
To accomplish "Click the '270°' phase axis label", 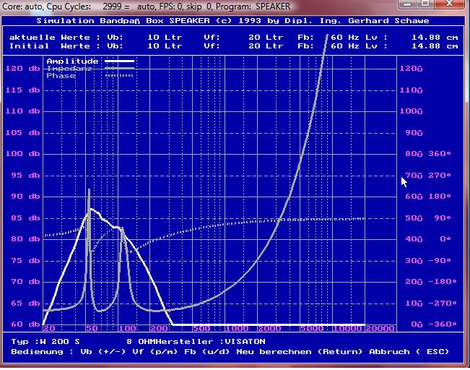I will coord(440,176).
